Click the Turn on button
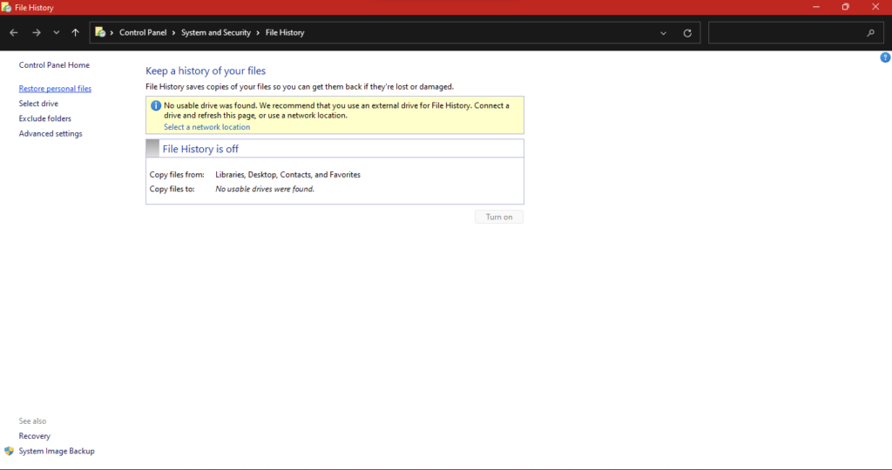This screenshot has height=470, width=892. point(499,217)
